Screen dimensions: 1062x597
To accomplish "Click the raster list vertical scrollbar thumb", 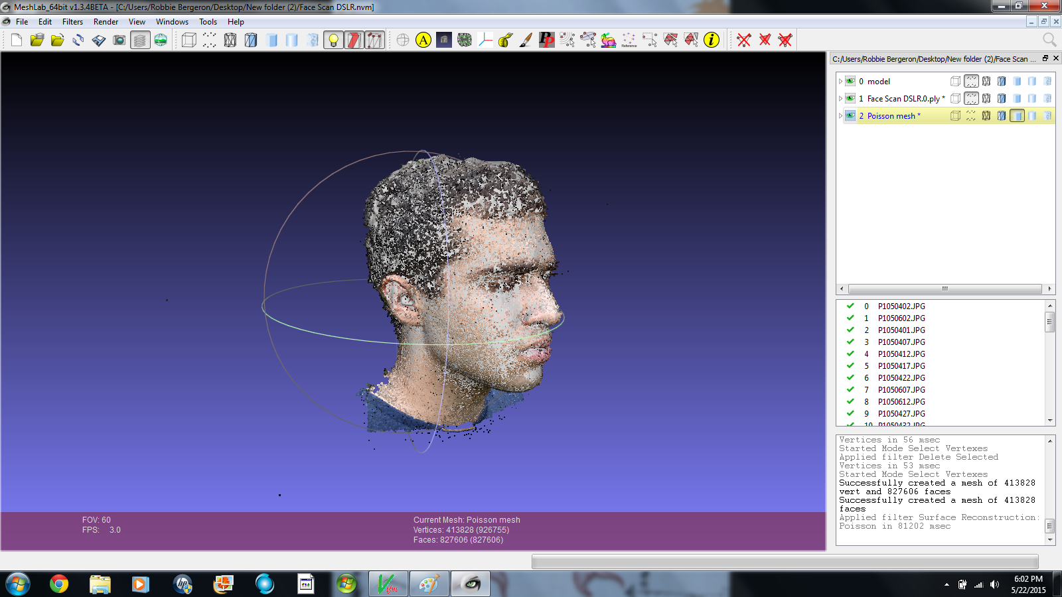I will [x=1049, y=322].
